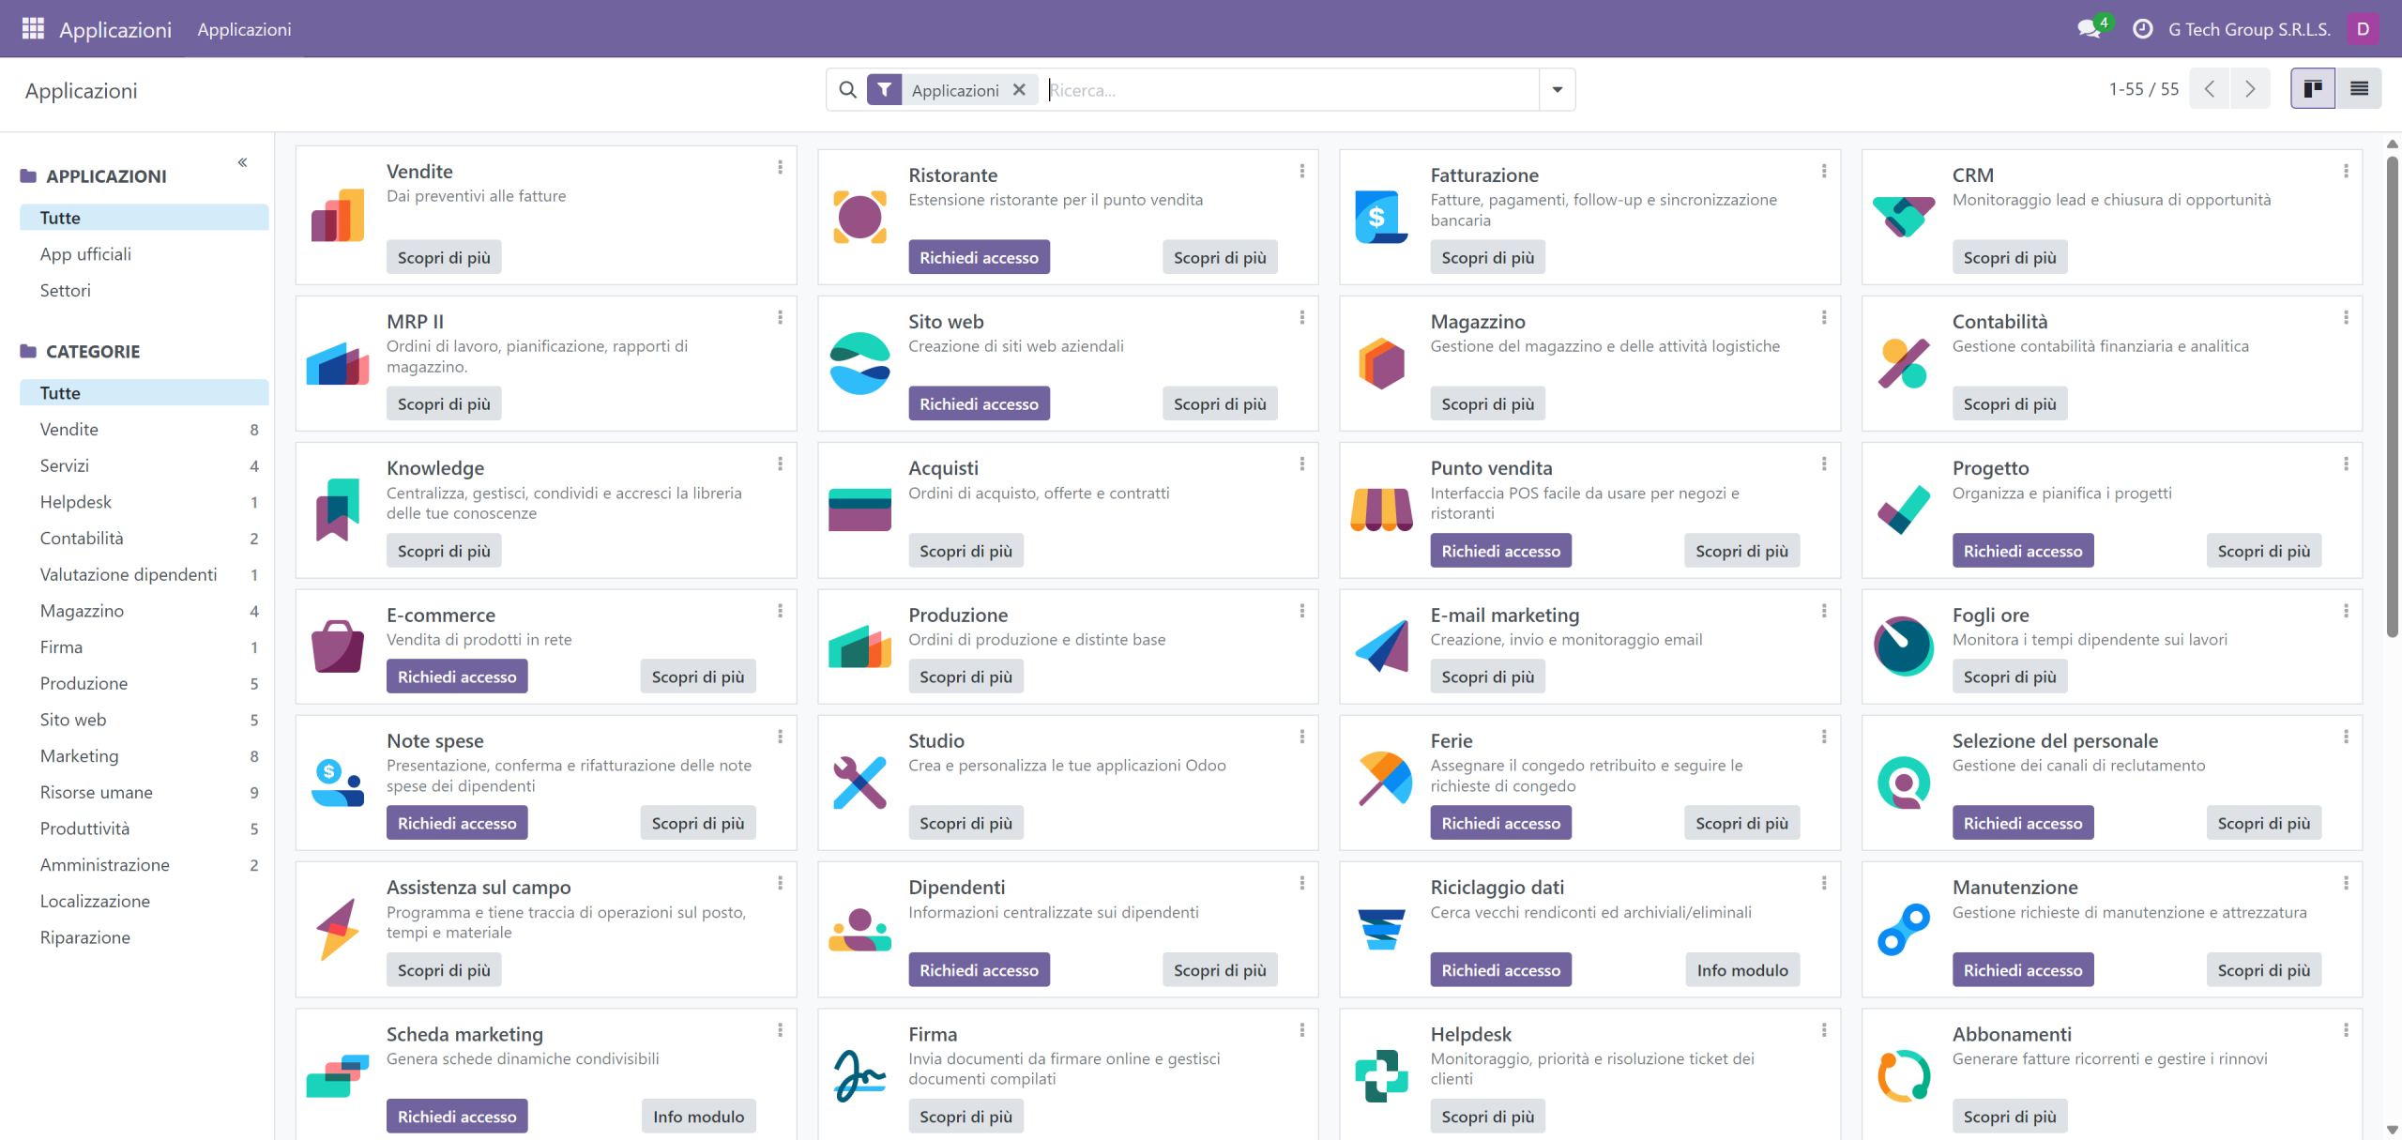
Task: Open the activities clock icon
Action: coord(2143,29)
